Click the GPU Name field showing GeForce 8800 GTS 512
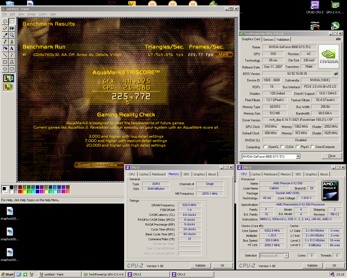This screenshot has height=278, width=347. pos(290,47)
